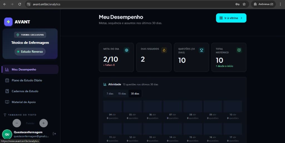Select the 7 dias tab

point(110,94)
